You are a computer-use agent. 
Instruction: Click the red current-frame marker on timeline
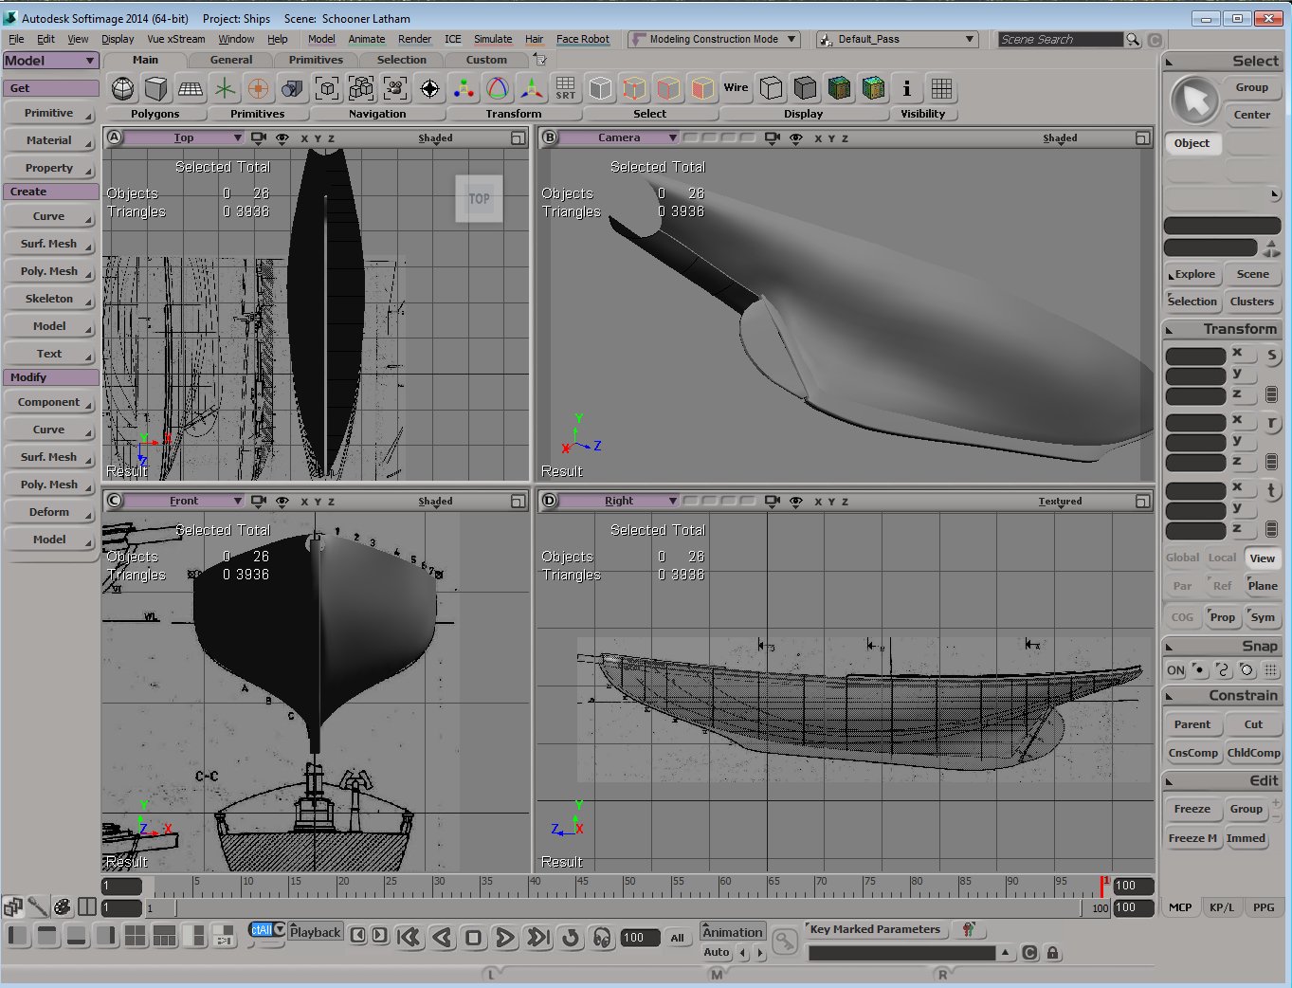[x=1101, y=886]
